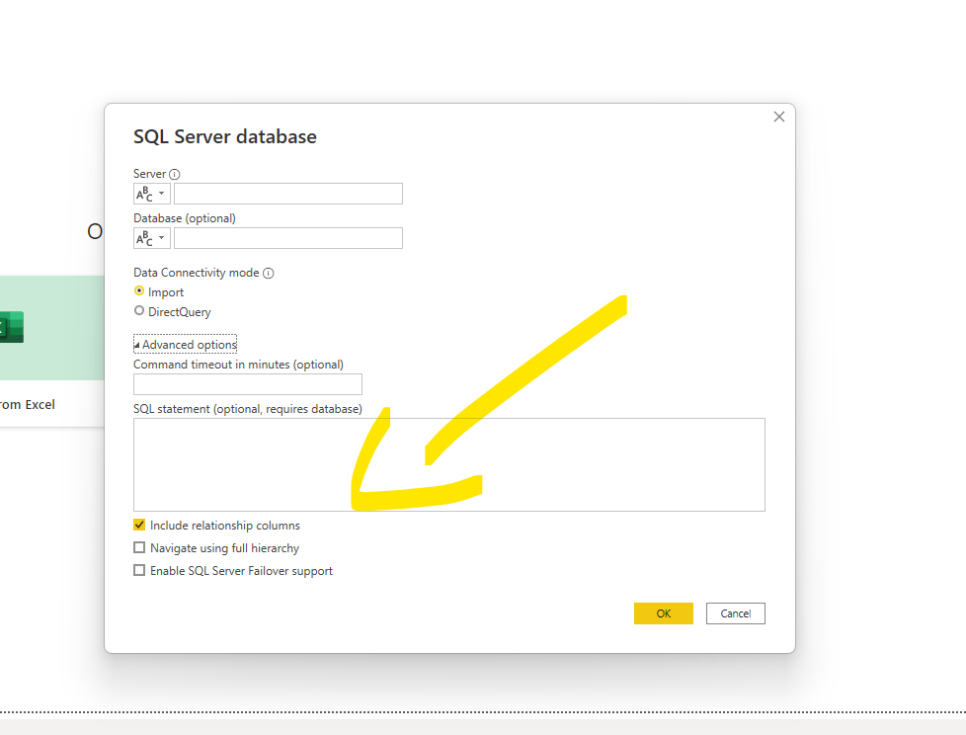Click into the SQL statement text box
This screenshot has width=966, height=735.
449,464
